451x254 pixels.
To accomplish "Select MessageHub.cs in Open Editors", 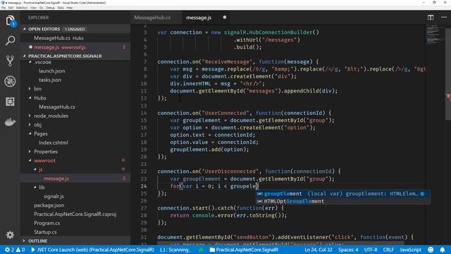I will 75,38.
